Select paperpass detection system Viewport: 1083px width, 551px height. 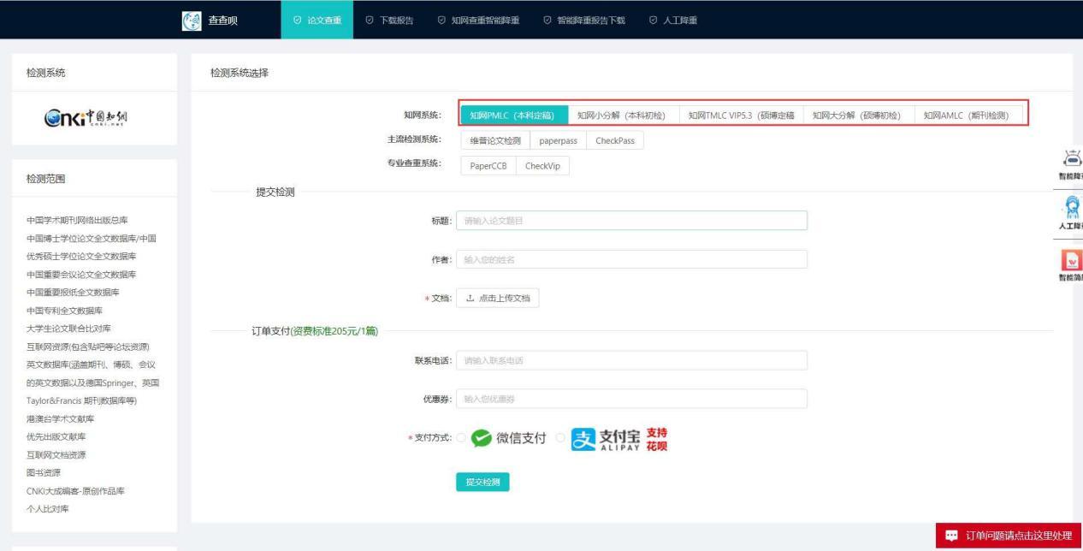558,141
